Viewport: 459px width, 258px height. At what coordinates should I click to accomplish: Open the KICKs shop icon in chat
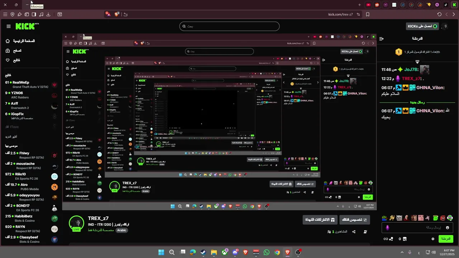point(404,239)
